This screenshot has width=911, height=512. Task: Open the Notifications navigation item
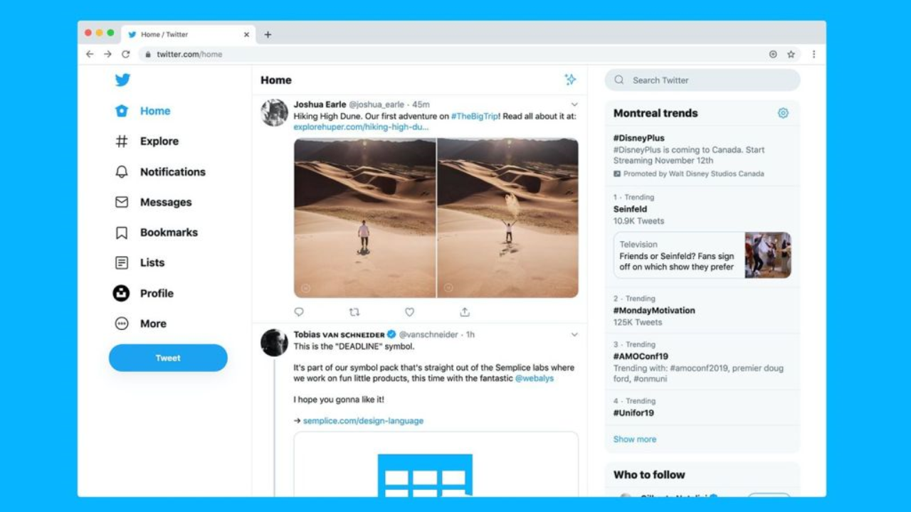160,172
